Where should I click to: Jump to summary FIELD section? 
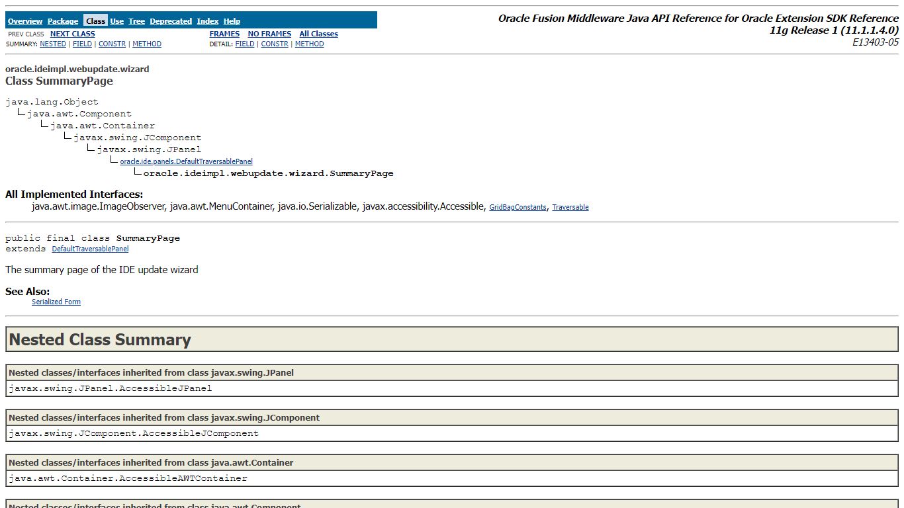[x=82, y=44]
